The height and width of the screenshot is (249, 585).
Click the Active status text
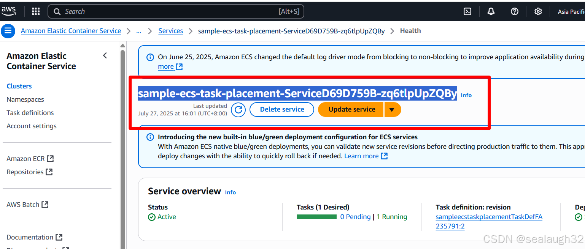pyautogui.click(x=167, y=217)
